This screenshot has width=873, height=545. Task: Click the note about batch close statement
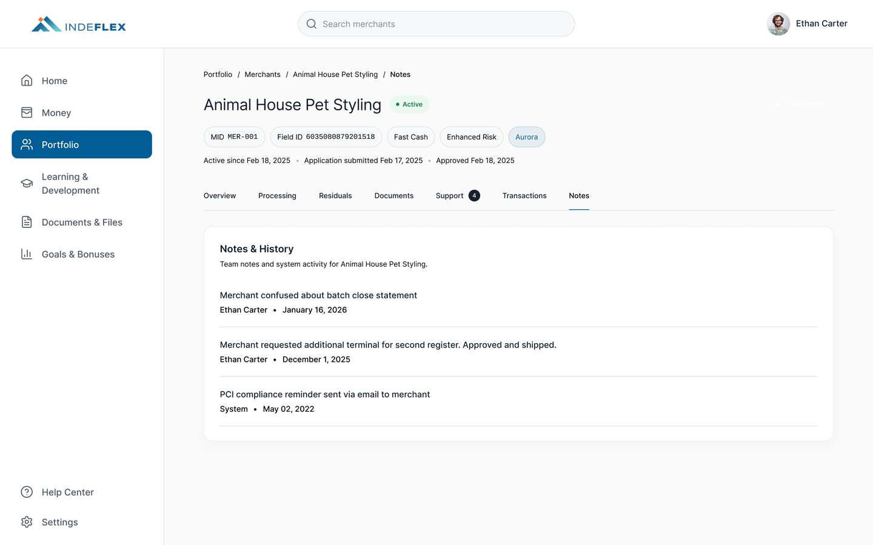coord(318,295)
